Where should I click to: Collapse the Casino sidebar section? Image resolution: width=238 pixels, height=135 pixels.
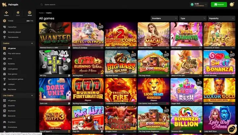click(x=32, y=43)
